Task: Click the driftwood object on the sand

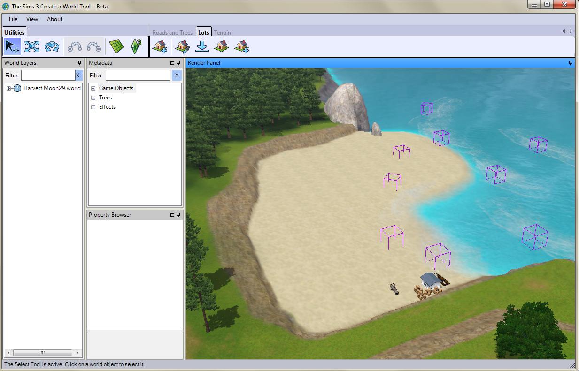Action: click(x=395, y=288)
